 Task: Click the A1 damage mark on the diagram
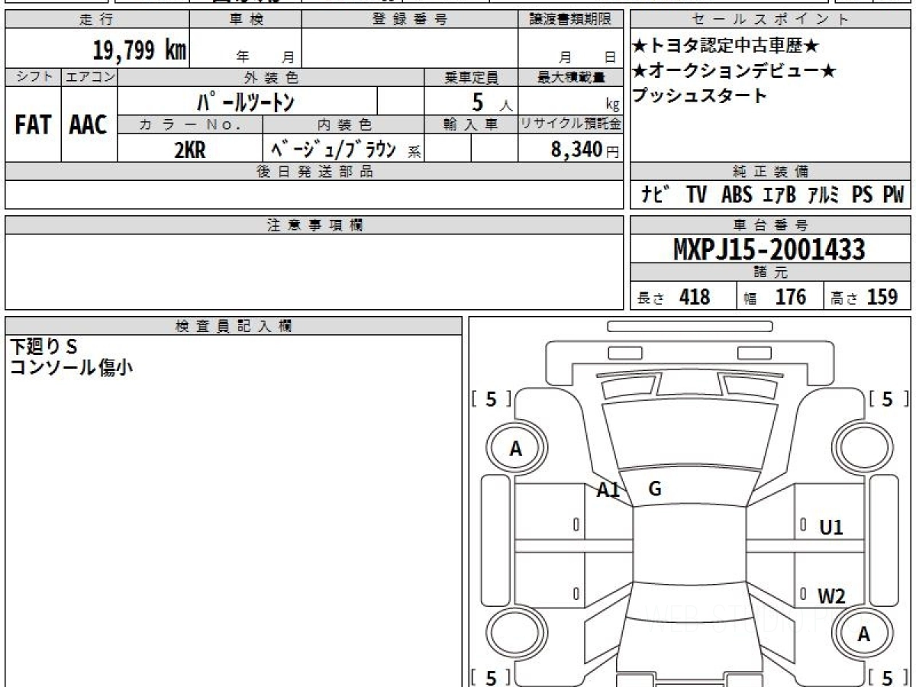tap(608, 491)
